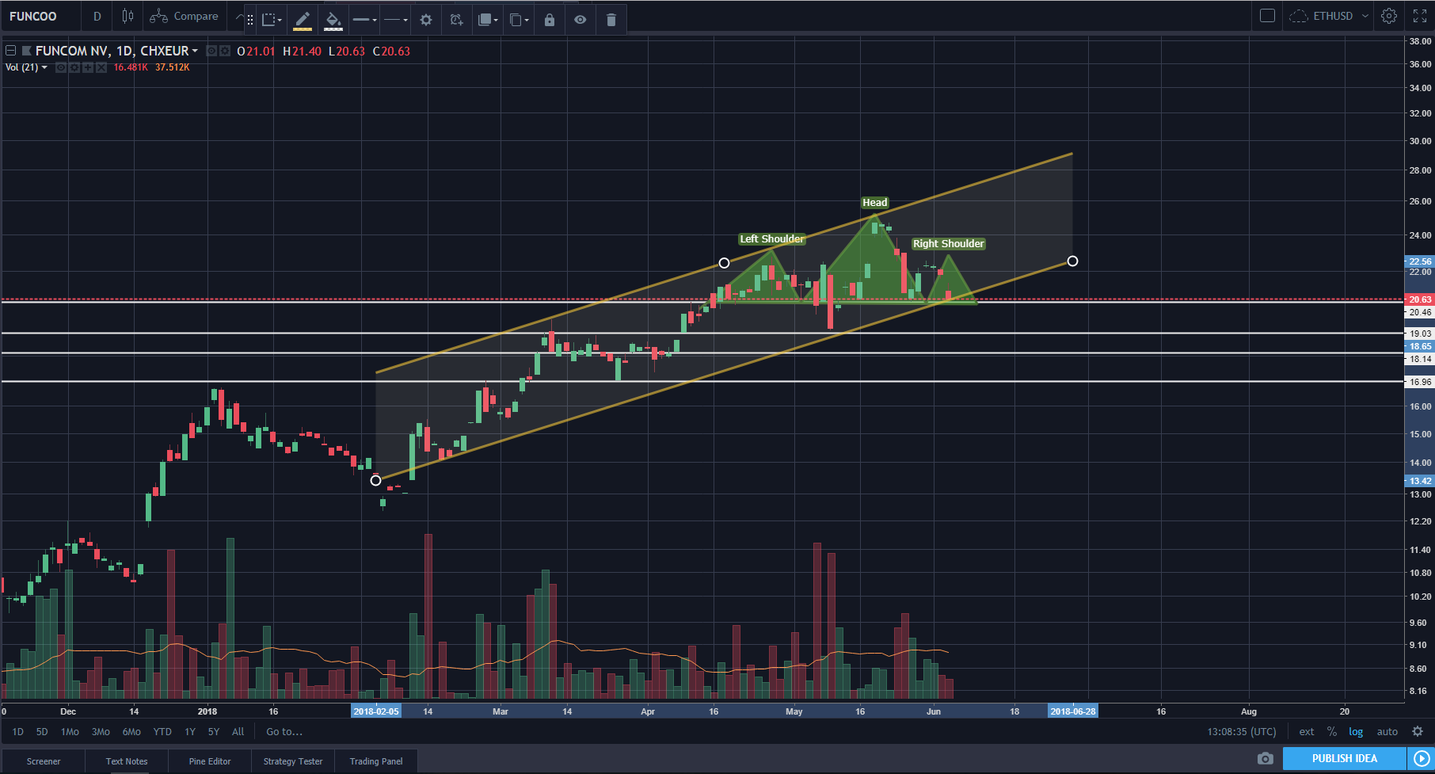Image resolution: width=1435 pixels, height=774 pixels.
Task: Open the Screener tab
Action: [44, 761]
